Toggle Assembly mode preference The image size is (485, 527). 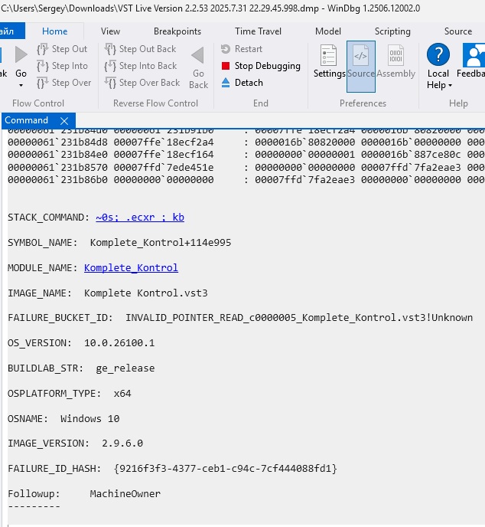395,61
